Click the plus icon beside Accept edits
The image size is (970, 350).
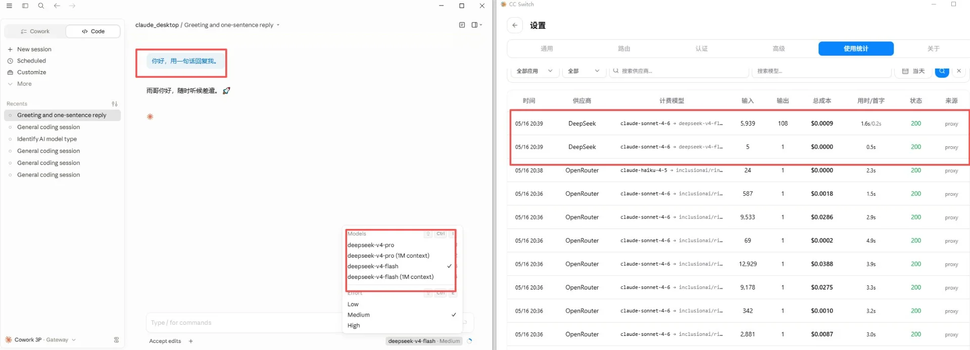pos(191,341)
